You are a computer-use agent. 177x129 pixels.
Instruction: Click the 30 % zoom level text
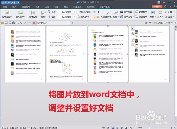(x=140, y=128)
